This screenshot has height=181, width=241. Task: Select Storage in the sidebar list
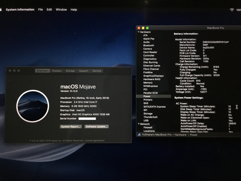click(x=148, y=114)
